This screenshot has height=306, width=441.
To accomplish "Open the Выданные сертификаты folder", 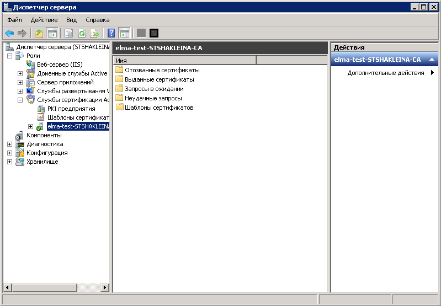I will (x=159, y=79).
